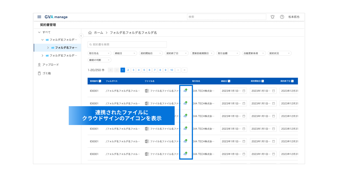Collapse the sidebar with the chevron handle
The width and height of the screenshot is (338, 177).
81,36
